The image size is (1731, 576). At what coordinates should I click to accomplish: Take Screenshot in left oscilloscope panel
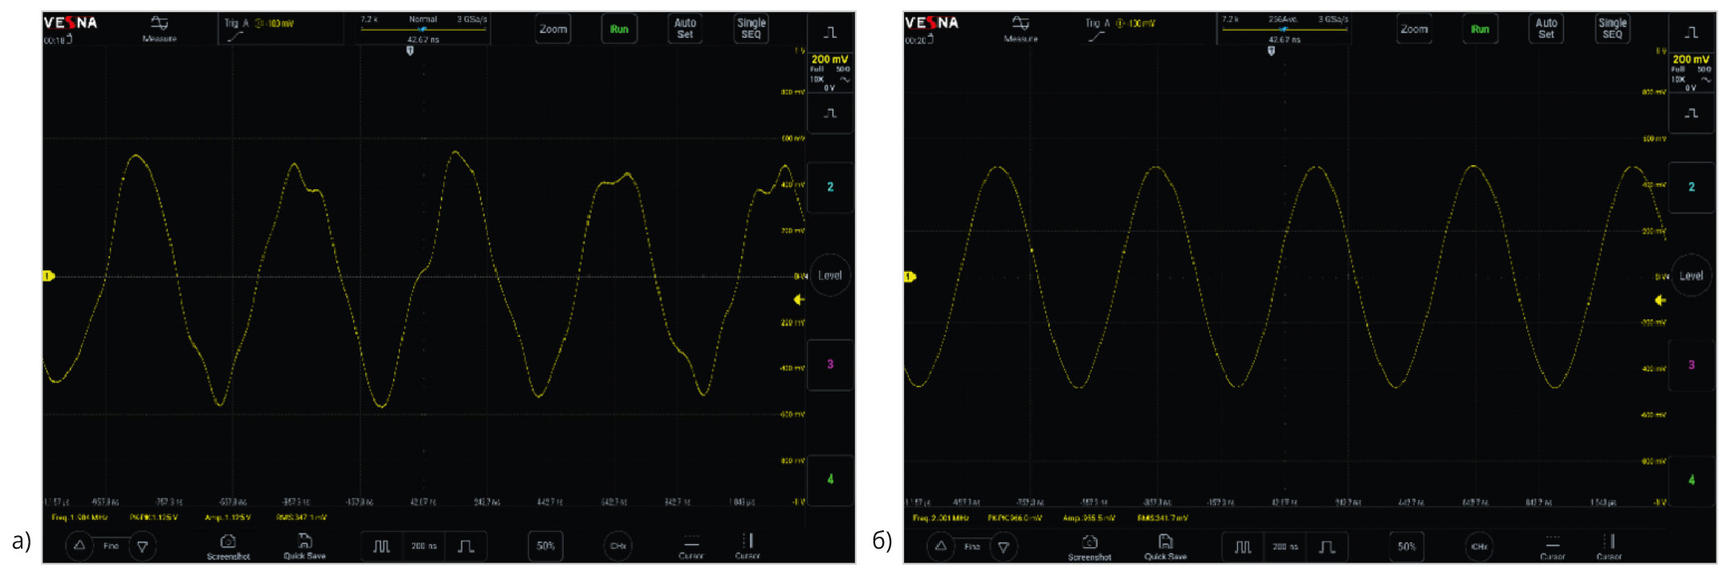(x=228, y=546)
